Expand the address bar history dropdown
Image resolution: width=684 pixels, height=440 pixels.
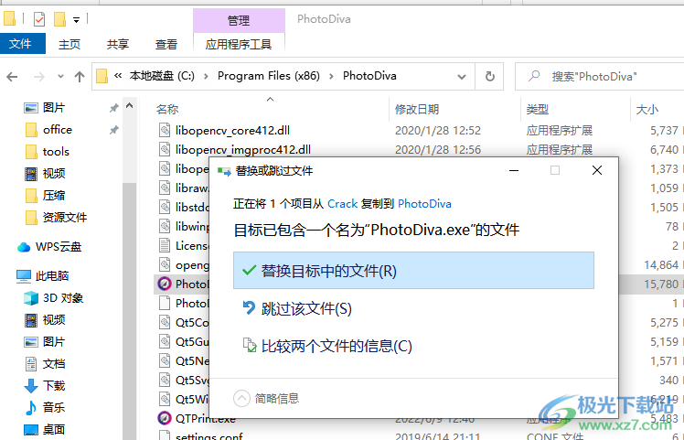(x=462, y=77)
